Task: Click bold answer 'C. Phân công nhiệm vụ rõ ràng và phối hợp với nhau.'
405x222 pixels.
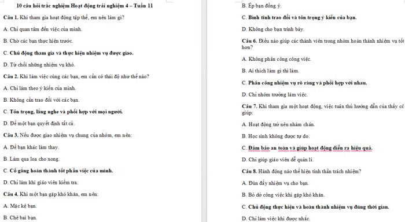Action: (x=304, y=83)
